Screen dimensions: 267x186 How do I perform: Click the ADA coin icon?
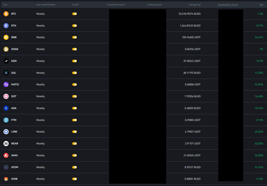click(6, 108)
